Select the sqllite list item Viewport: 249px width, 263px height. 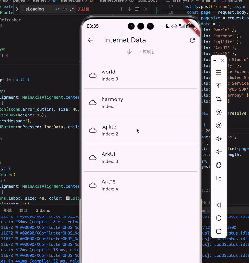coord(141,130)
